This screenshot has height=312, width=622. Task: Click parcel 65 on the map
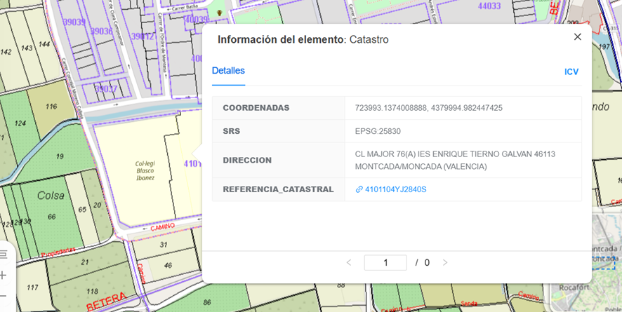click(82, 209)
